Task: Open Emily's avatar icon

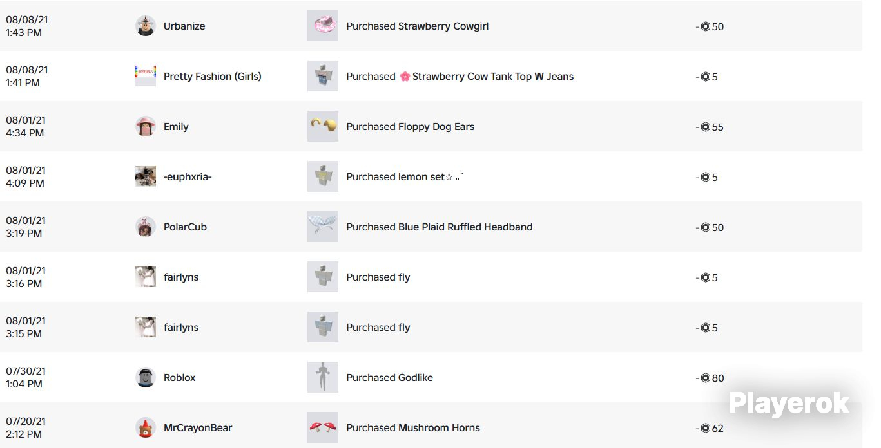Action: (x=146, y=126)
